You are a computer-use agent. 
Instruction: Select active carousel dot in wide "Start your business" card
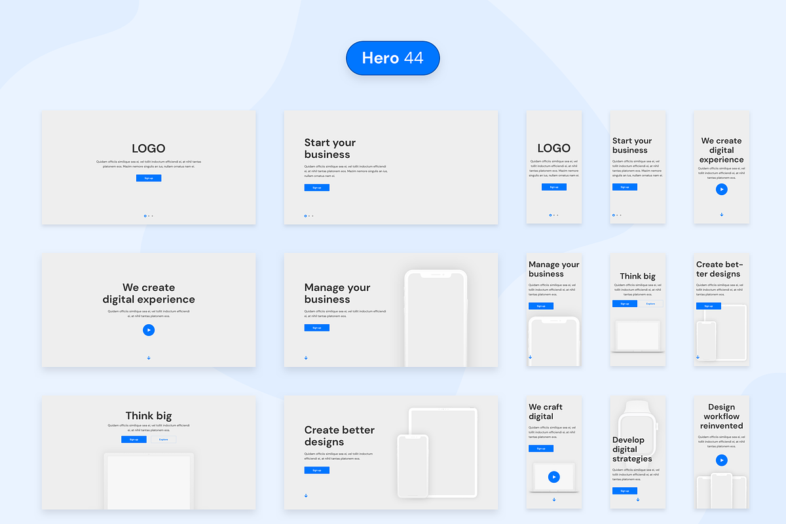pyautogui.click(x=305, y=215)
